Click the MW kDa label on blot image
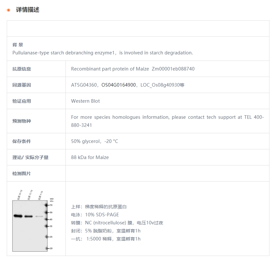 point(52,200)
